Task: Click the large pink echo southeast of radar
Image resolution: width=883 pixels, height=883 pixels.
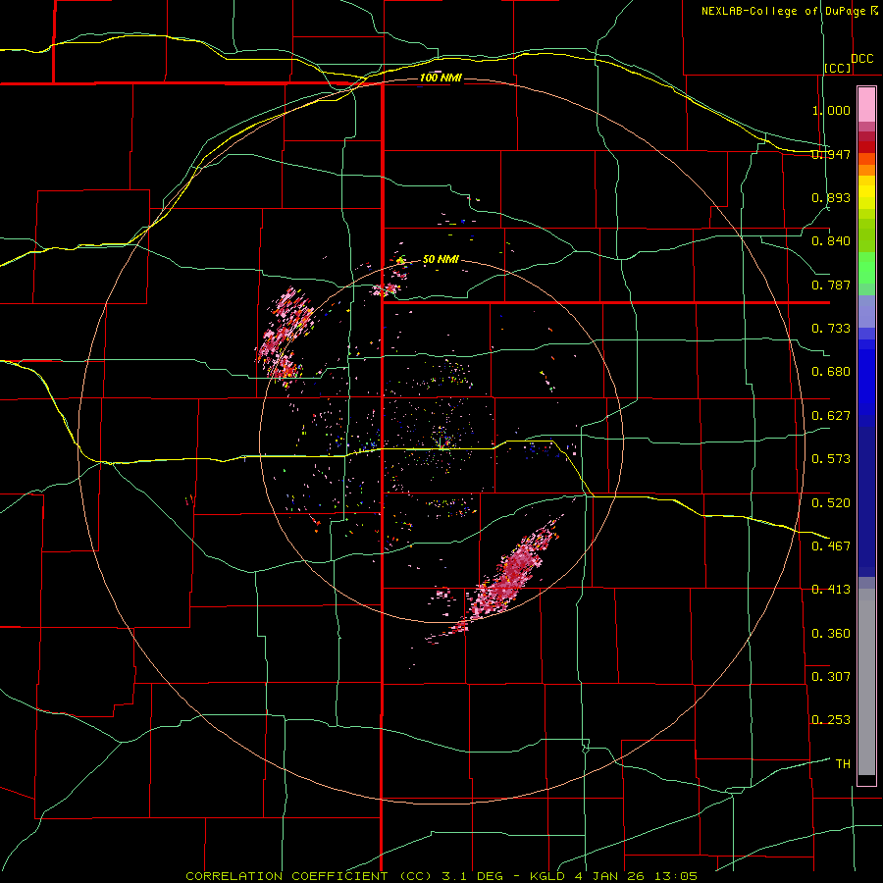Action: tap(513, 574)
